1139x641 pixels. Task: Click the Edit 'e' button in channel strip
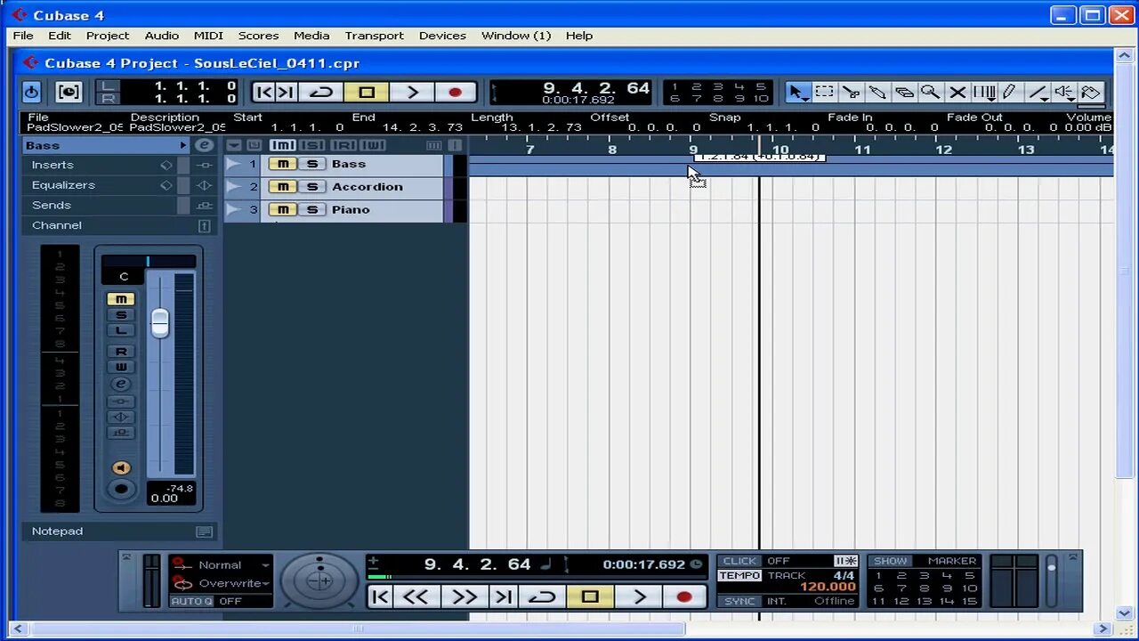121,384
